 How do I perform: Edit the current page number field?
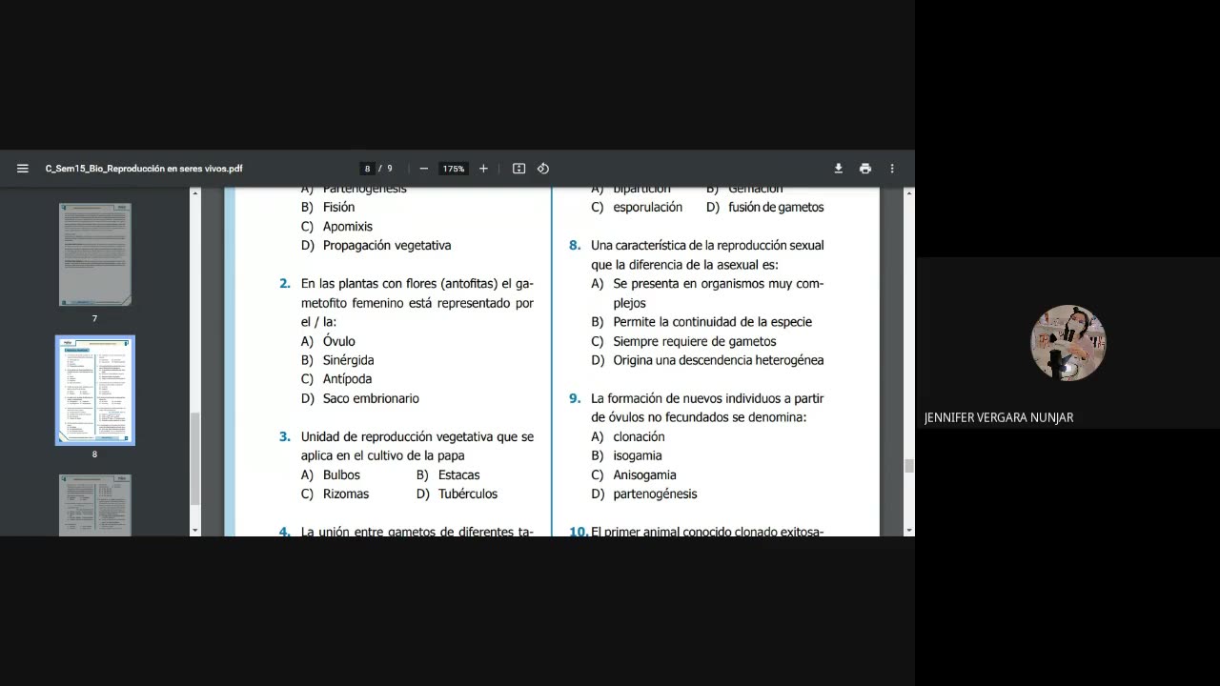tap(367, 169)
